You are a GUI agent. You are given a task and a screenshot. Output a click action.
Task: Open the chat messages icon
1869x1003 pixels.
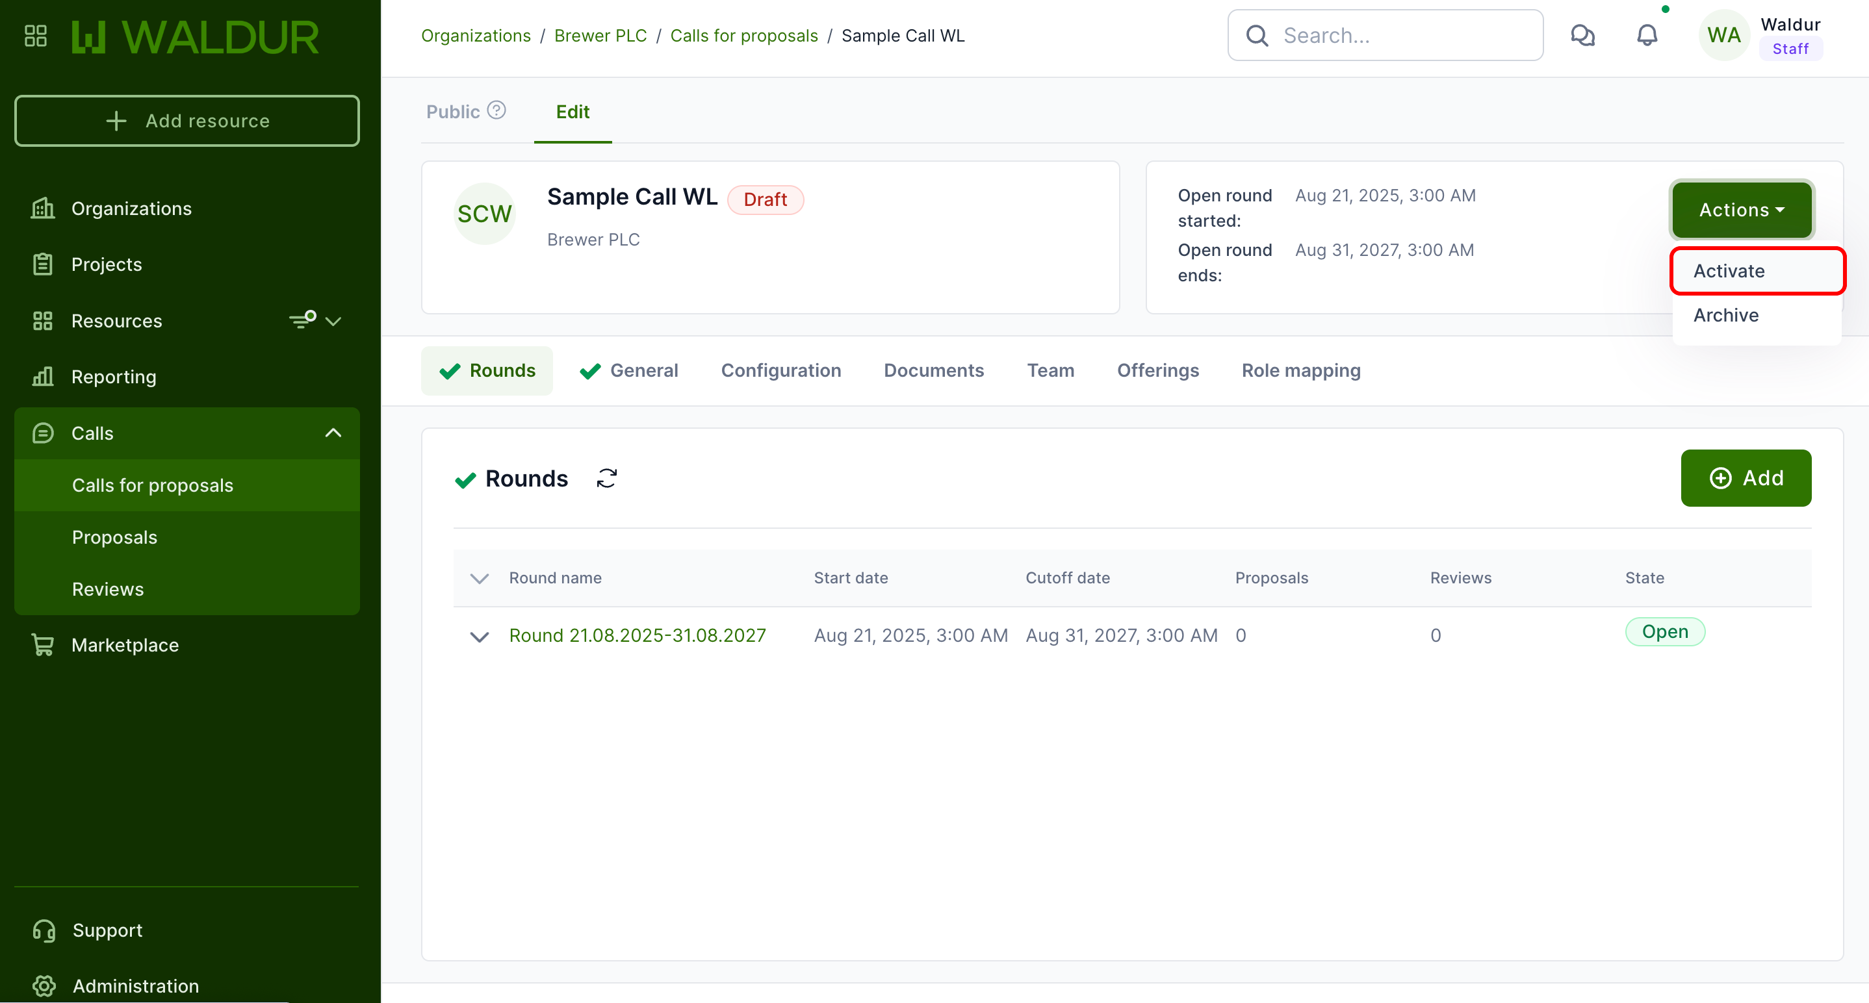pyautogui.click(x=1582, y=36)
